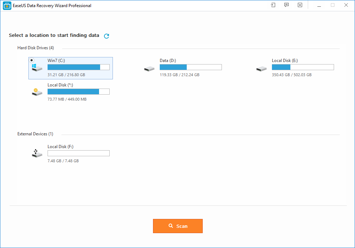The image size is (355, 248).
Task: Click the "31.21 GB / 216.80 GB" text
Action: [66, 75]
